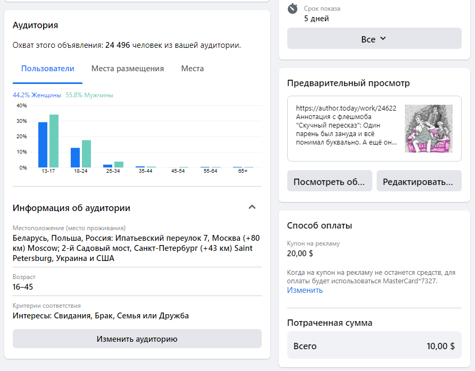
Task: Open the Все dropdown
Action: click(374, 39)
